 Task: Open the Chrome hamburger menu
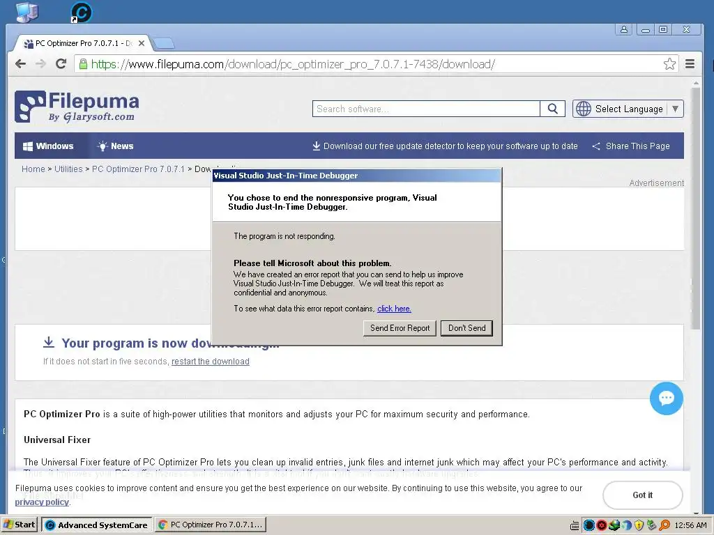[x=690, y=63]
